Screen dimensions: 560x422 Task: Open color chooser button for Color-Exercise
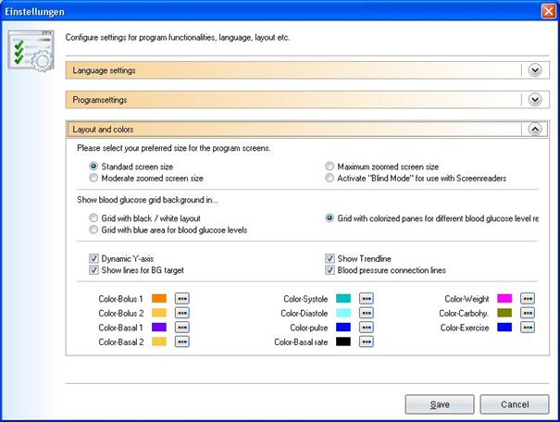(x=527, y=328)
